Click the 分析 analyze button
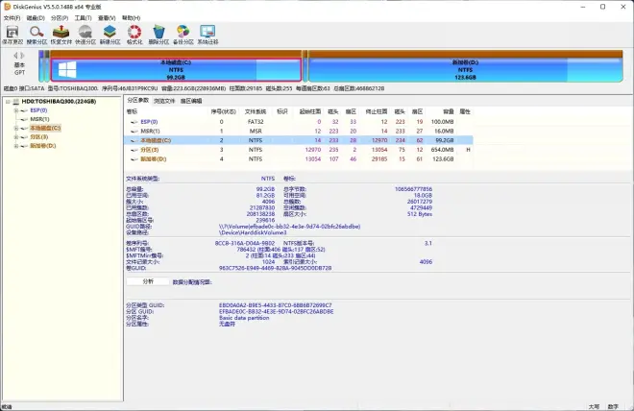Screen dimensions: 634x411 (148, 281)
